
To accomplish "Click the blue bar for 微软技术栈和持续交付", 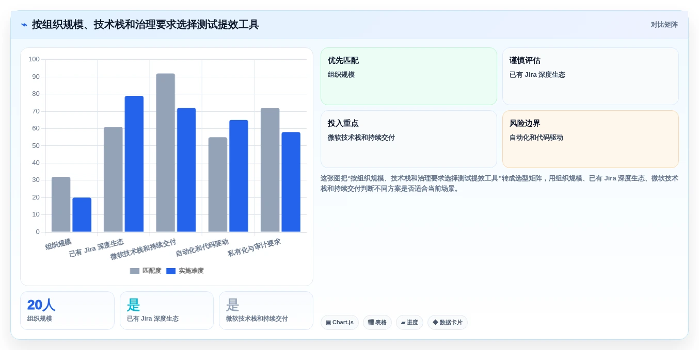I will (x=186, y=170).
